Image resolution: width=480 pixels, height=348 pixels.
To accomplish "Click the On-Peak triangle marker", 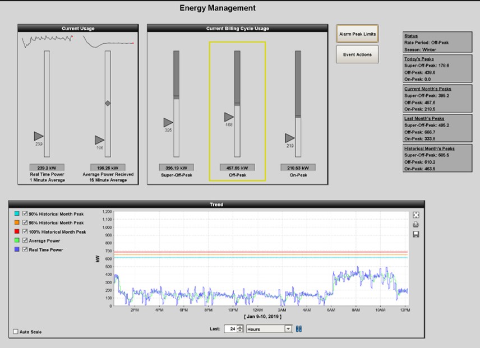I will click(290, 138).
